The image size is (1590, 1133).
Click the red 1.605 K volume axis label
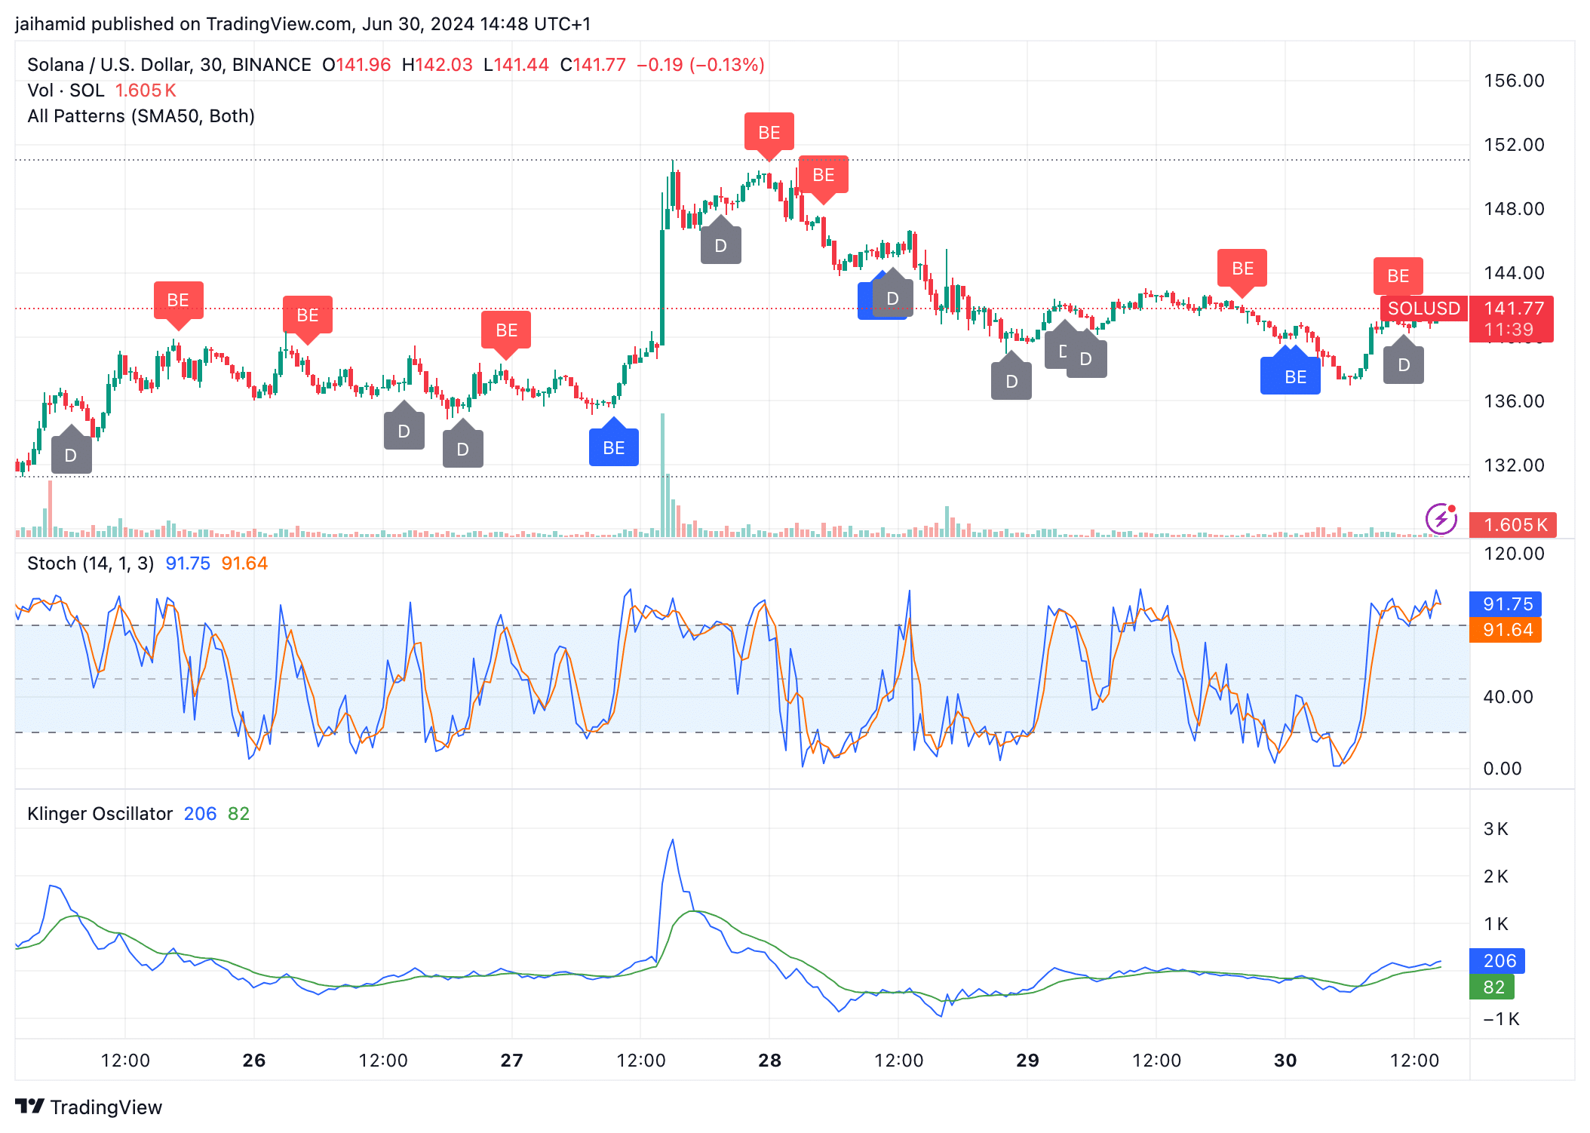tap(1513, 525)
